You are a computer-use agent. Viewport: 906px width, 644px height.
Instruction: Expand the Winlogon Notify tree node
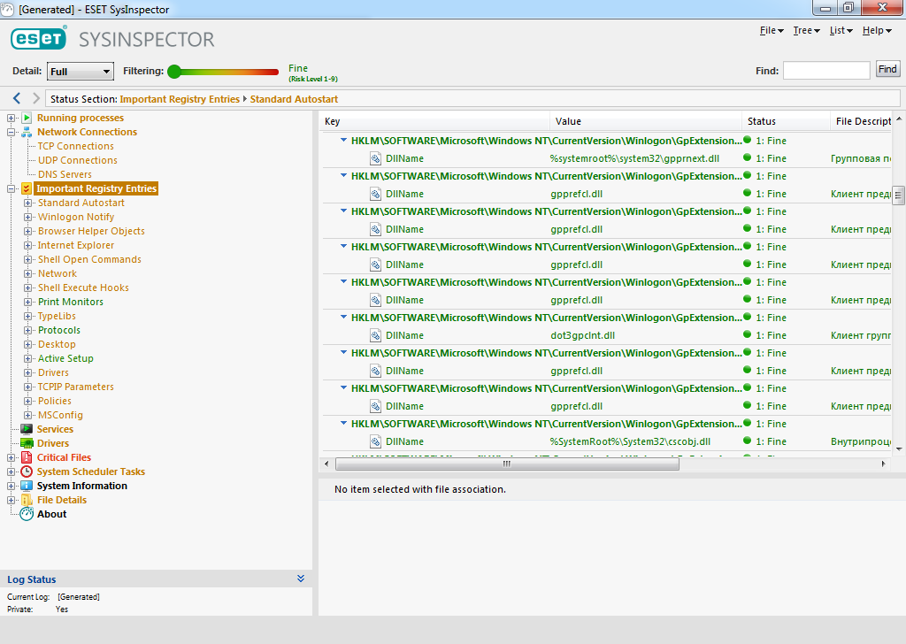click(x=28, y=217)
